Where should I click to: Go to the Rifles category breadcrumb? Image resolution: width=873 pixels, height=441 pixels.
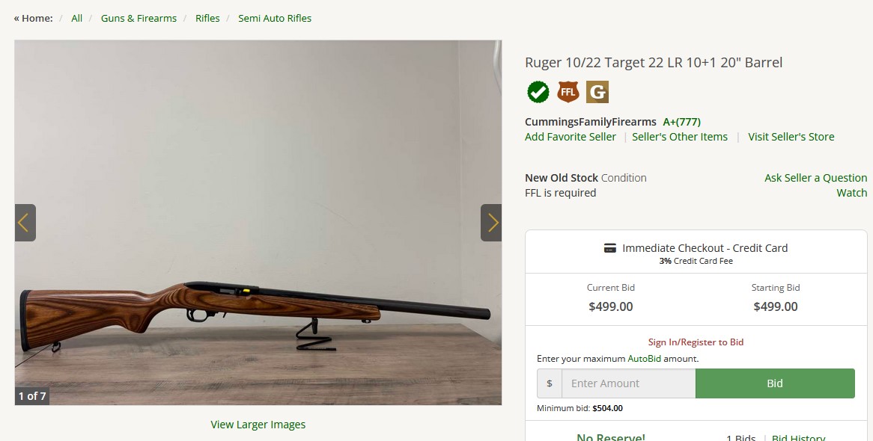pos(207,19)
